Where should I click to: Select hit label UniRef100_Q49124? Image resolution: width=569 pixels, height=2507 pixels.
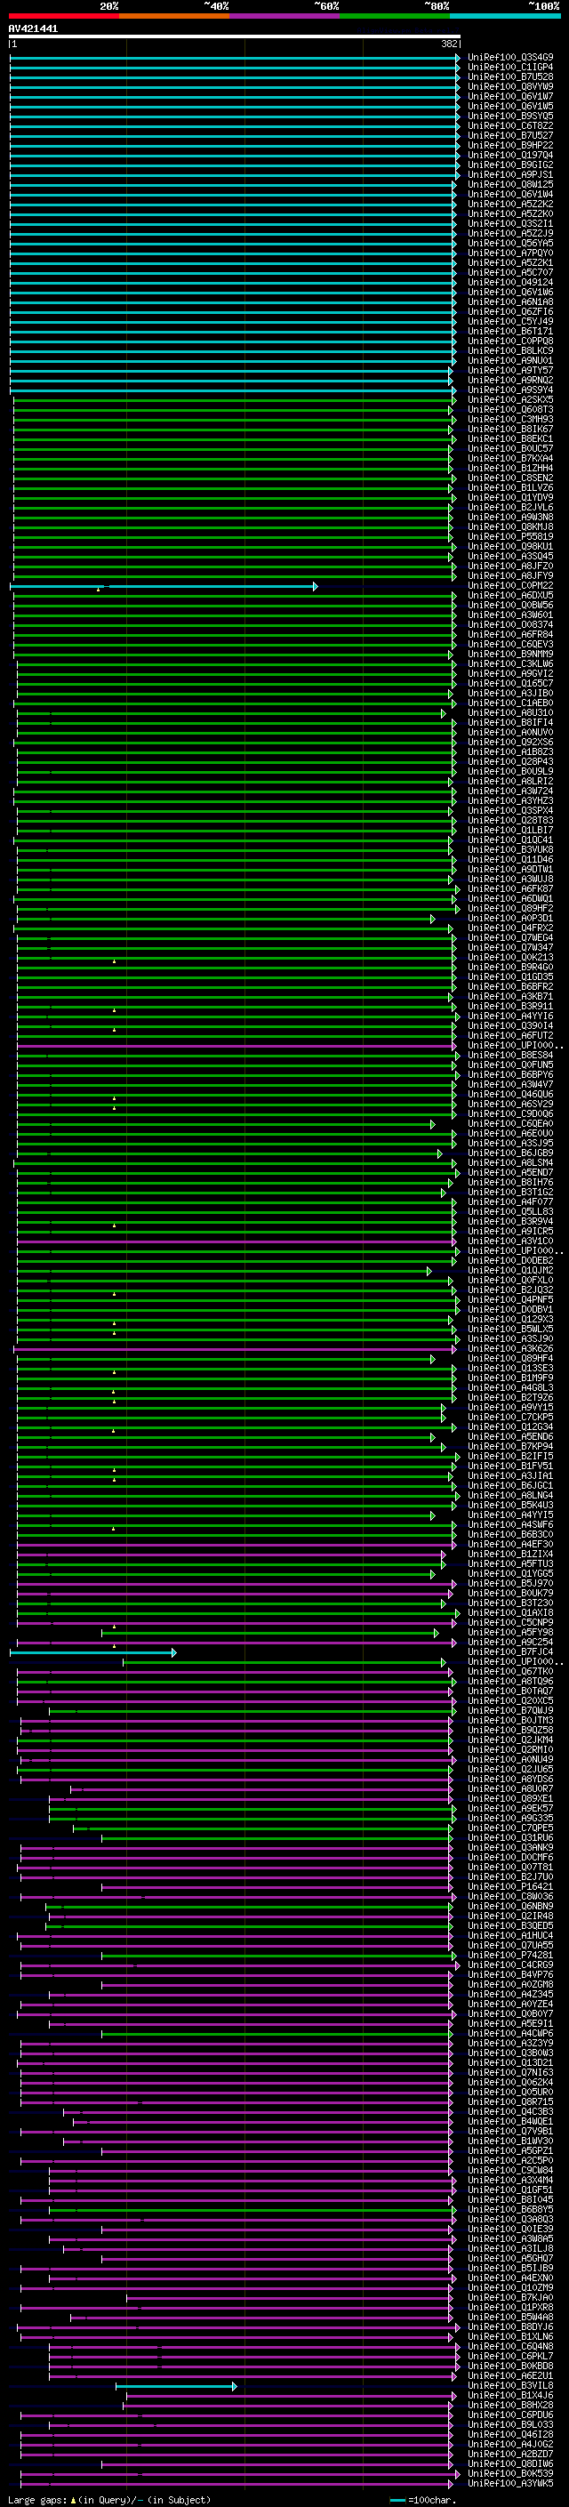510,282
